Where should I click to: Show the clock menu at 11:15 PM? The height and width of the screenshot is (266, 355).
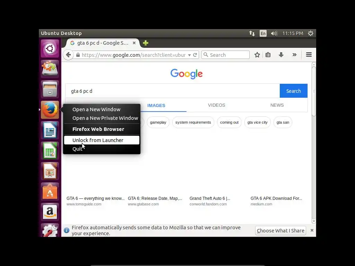click(x=293, y=33)
